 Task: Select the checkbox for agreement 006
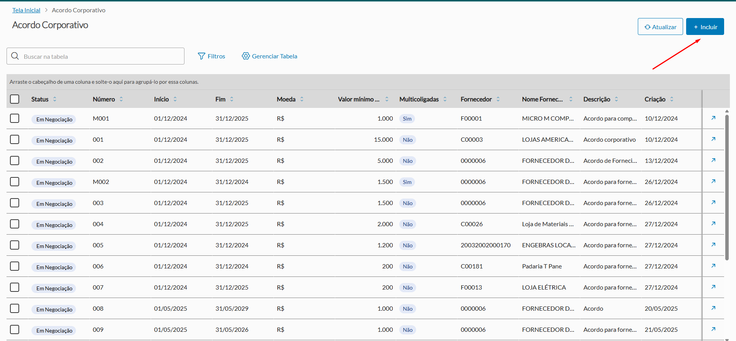click(15, 266)
